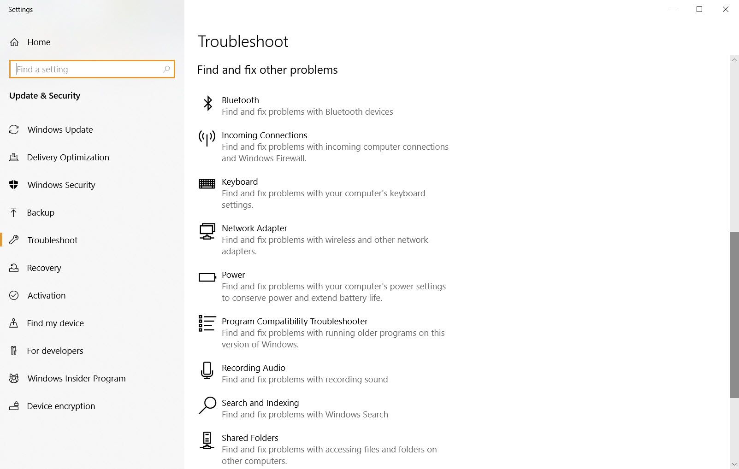Select the Power battery icon
739x469 pixels.
point(207,277)
